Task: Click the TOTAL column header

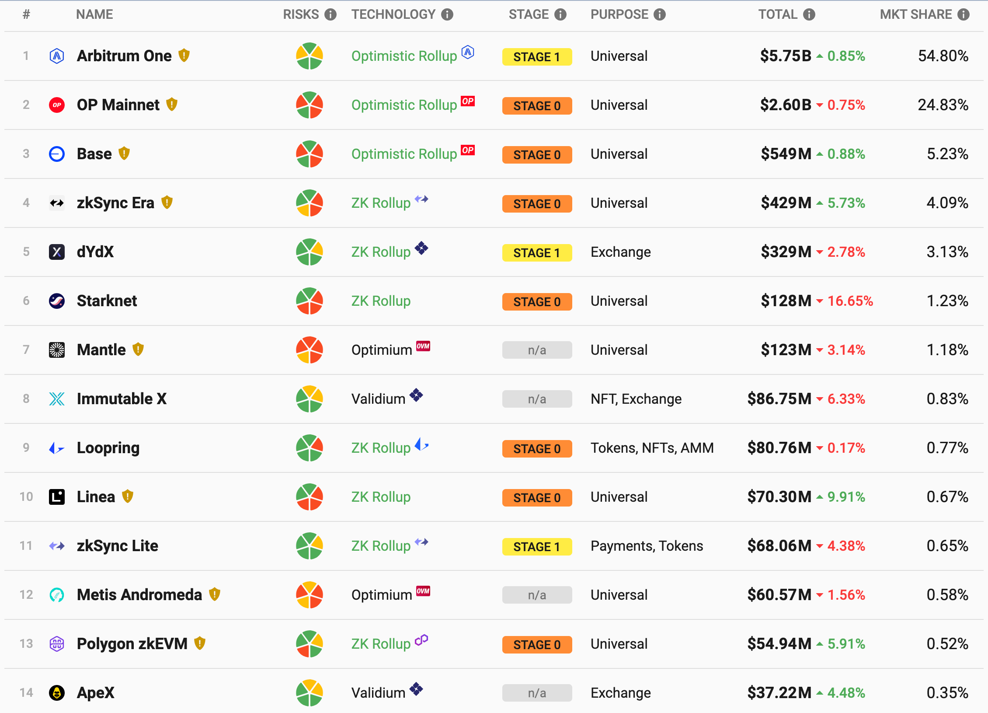Action: tap(778, 14)
